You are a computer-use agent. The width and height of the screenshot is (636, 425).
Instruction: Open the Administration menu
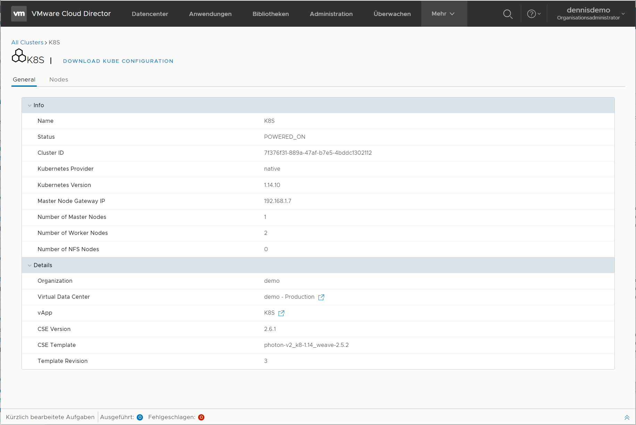(331, 14)
